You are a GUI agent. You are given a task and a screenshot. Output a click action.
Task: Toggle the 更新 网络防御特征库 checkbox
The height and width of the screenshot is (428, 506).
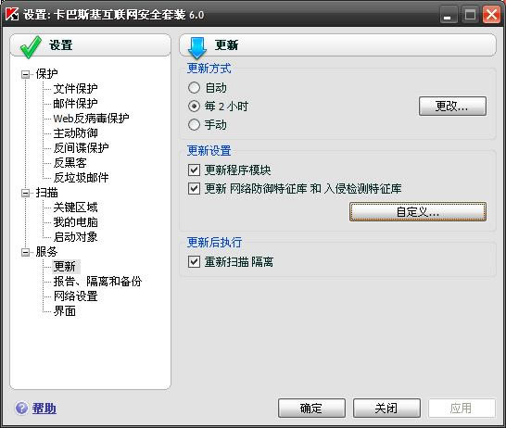(x=194, y=188)
